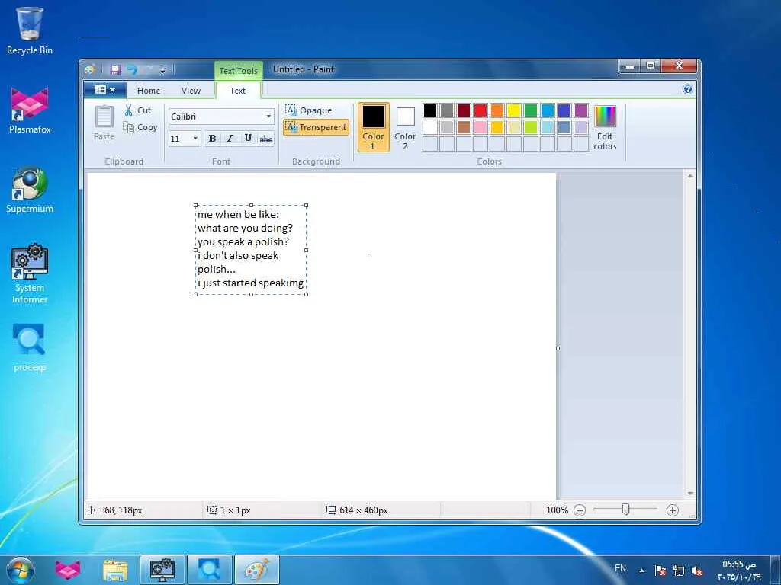This screenshot has width=781, height=585.
Task: Click the 100% zoom level text
Action: [x=557, y=510]
